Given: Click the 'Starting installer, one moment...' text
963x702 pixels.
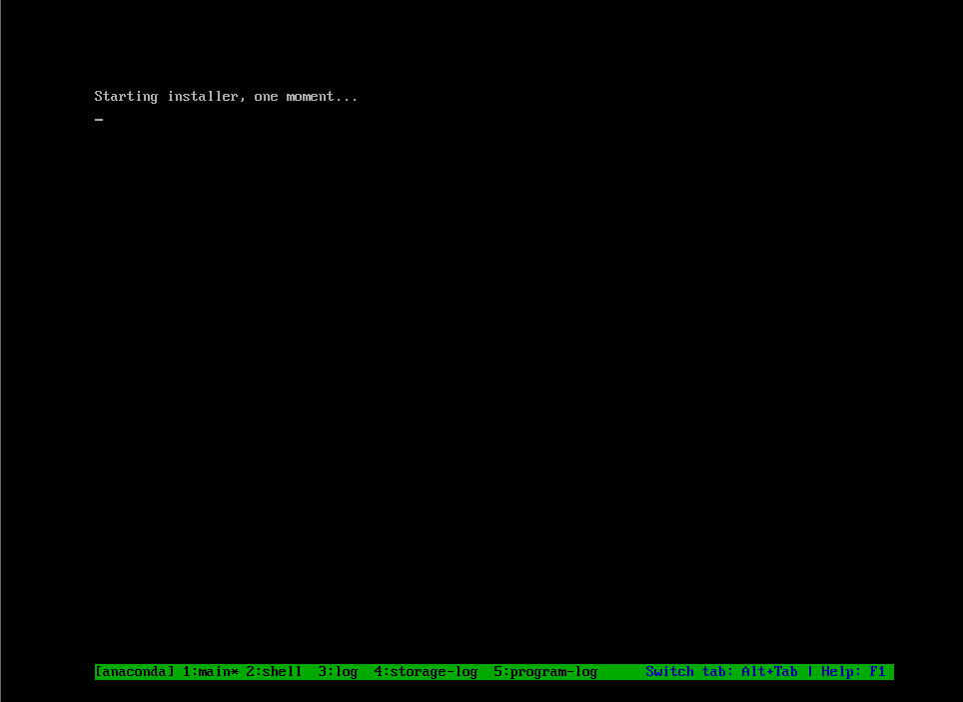Looking at the screenshot, I should pyautogui.click(x=226, y=97).
